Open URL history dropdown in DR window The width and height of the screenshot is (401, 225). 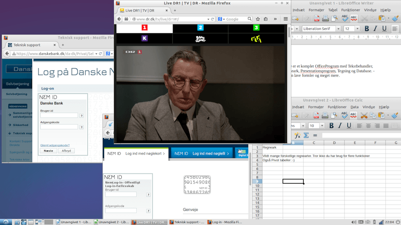208,19
